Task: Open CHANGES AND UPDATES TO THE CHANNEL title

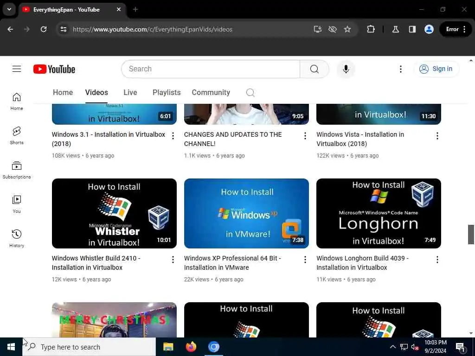Action: (x=233, y=139)
